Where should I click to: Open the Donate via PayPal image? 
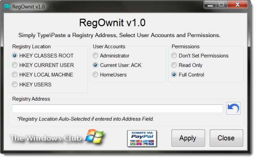click(x=142, y=139)
